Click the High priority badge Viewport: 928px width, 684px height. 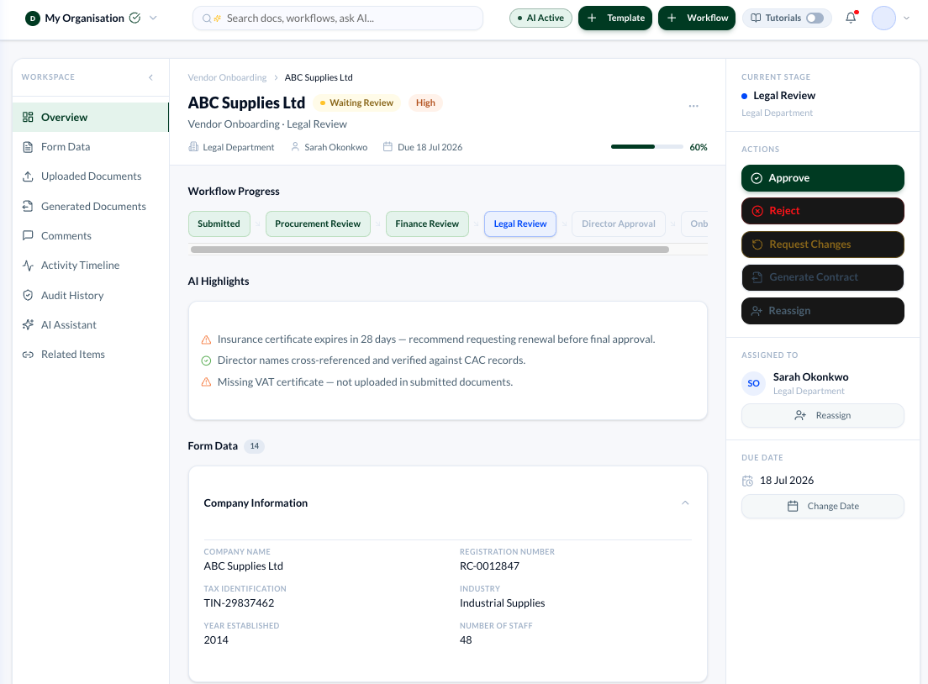(x=425, y=103)
